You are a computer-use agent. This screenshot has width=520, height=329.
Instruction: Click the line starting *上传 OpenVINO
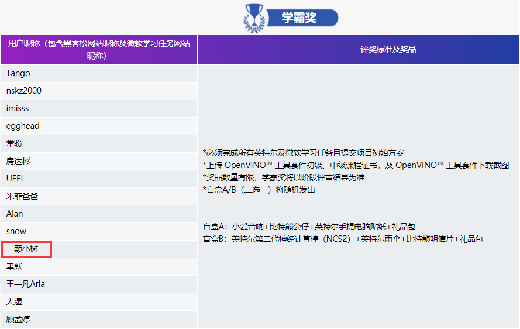356,165
